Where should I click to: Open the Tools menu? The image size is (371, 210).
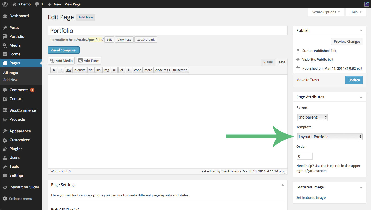coord(14,166)
